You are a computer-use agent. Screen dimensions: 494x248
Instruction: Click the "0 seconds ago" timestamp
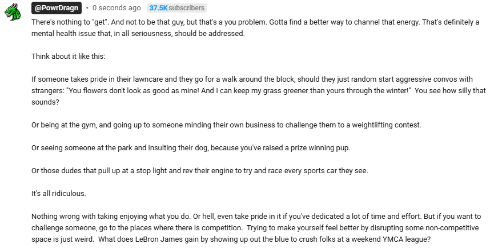(x=117, y=8)
